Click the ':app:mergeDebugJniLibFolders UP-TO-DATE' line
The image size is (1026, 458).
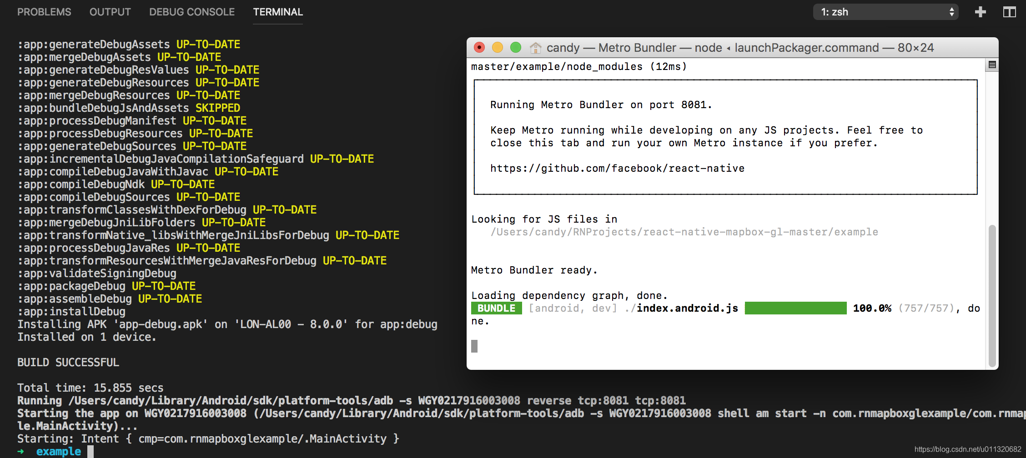(x=141, y=223)
